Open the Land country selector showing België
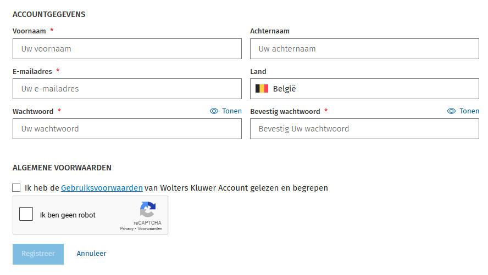The height and width of the screenshot is (275, 488). [364, 89]
